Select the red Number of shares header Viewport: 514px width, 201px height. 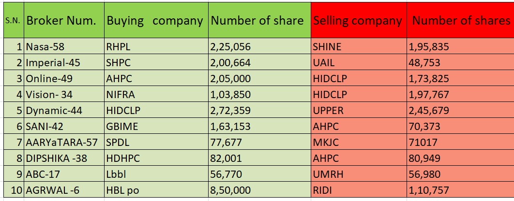(x=460, y=20)
